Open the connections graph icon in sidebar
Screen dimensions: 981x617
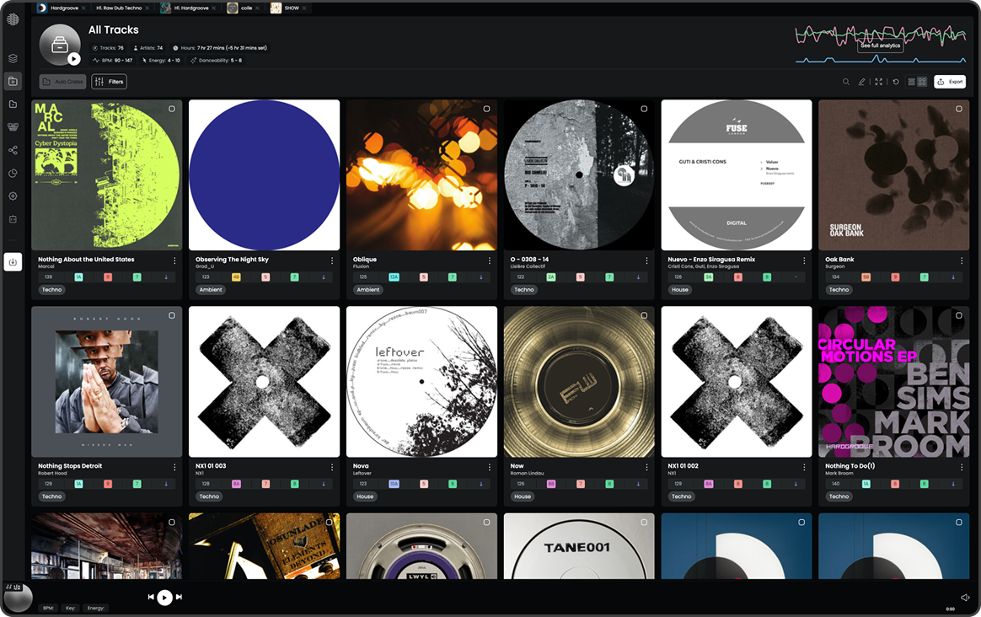click(x=13, y=150)
